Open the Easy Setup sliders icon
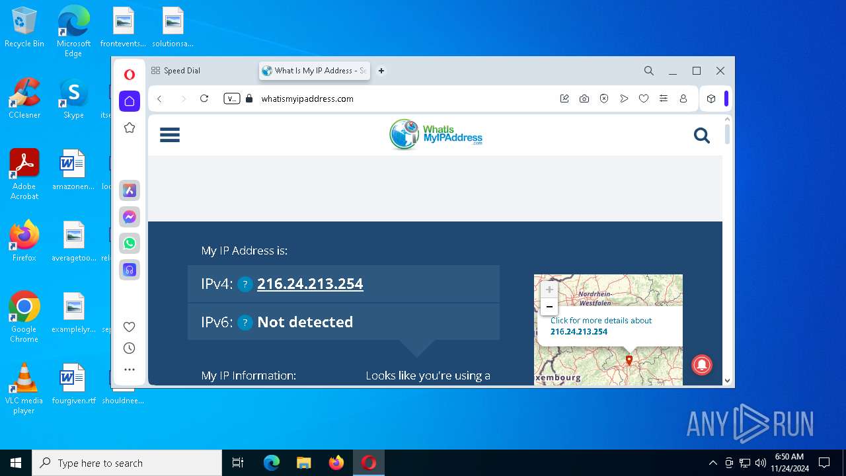 [x=664, y=99]
